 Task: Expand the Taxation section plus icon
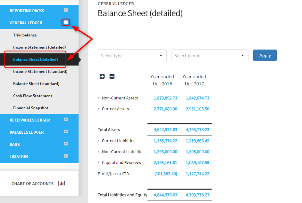coord(66,156)
